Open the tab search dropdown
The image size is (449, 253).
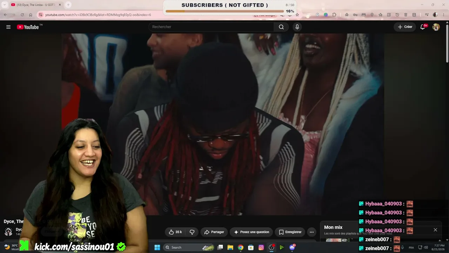click(5, 5)
